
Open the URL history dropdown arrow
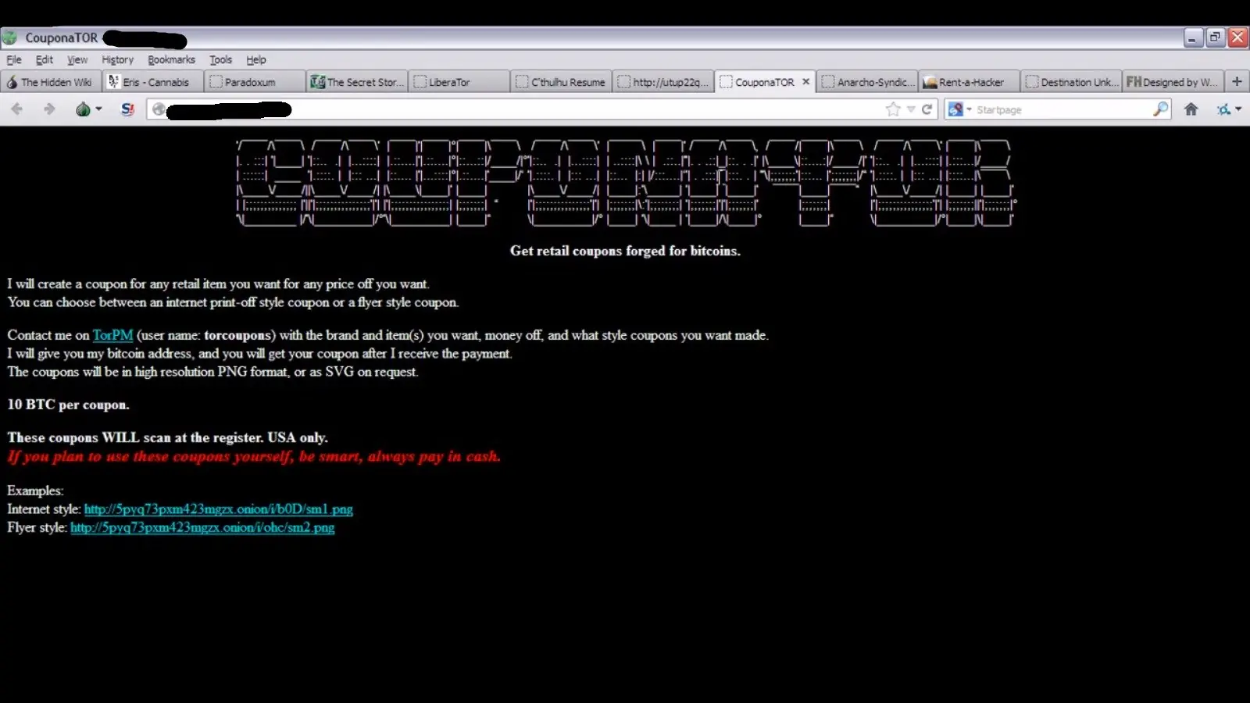pyautogui.click(x=911, y=109)
